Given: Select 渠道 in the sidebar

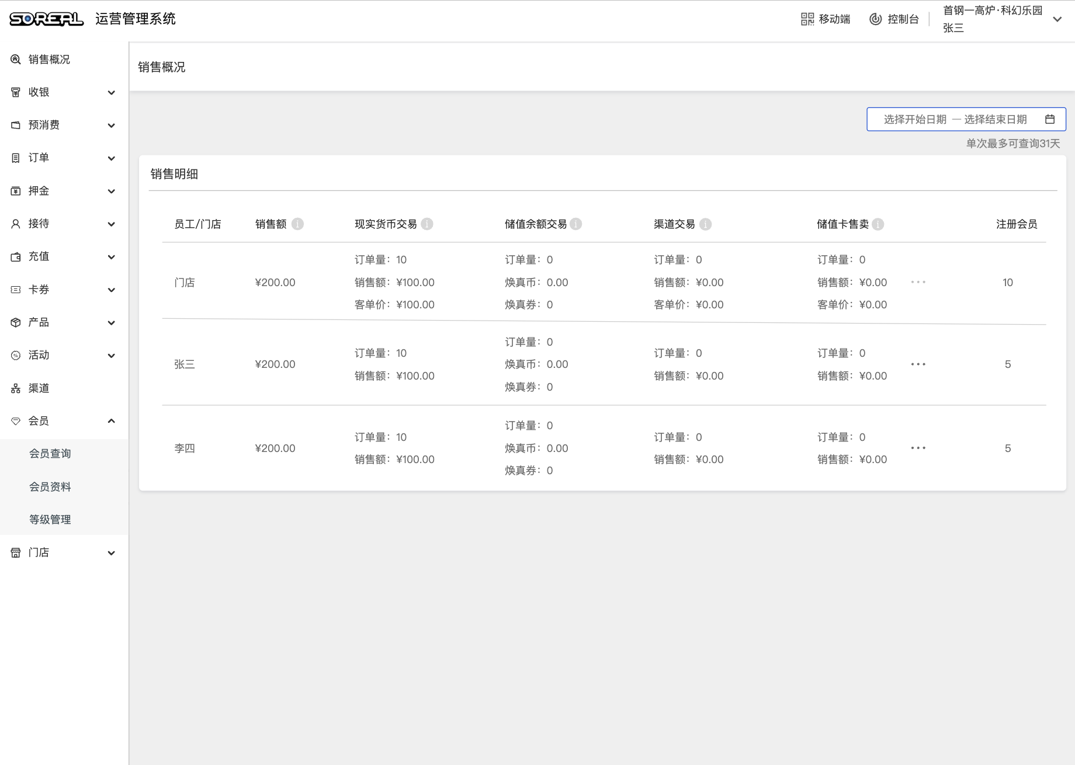Looking at the screenshot, I should click(39, 388).
